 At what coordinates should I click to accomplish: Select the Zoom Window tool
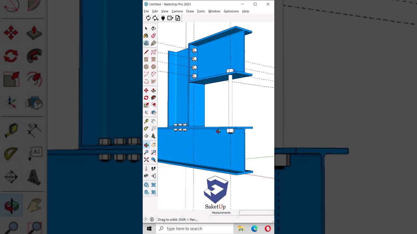point(153,152)
